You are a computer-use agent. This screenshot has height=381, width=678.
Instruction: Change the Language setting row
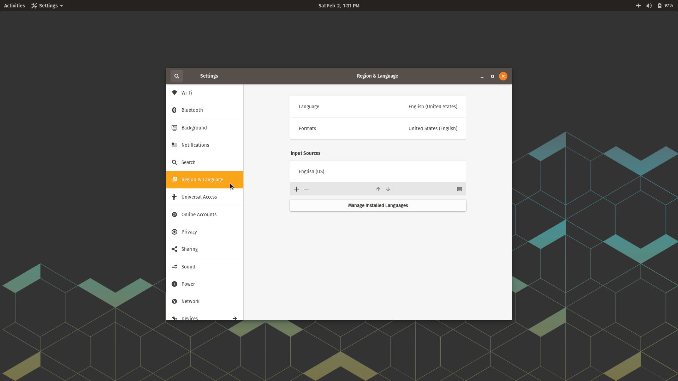tap(378, 107)
